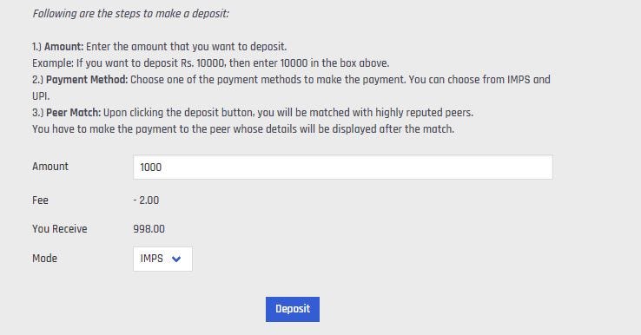Click the Mode label
Screen dimensions: 641x335
pyautogui.click(x=44, y=259)
